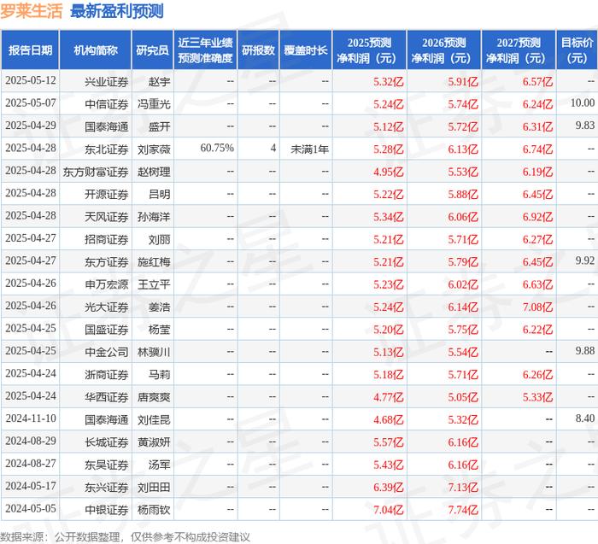Screen dimensions: 598x544
Task: Click target price 9.88
Action: click(x=585, y=351)
